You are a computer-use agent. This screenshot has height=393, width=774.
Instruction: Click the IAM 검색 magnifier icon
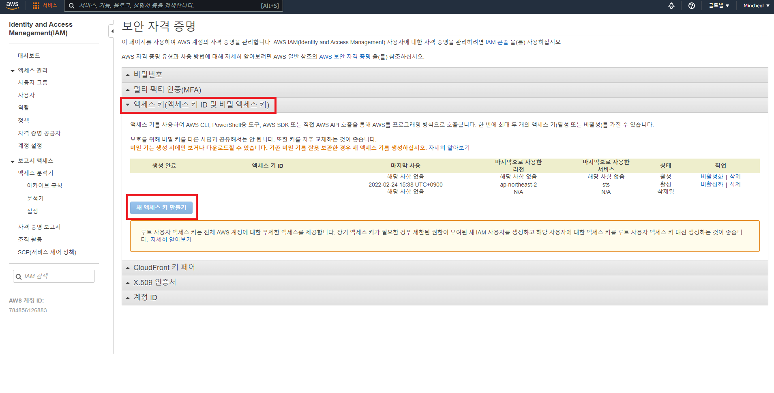(x=19, y=277)
